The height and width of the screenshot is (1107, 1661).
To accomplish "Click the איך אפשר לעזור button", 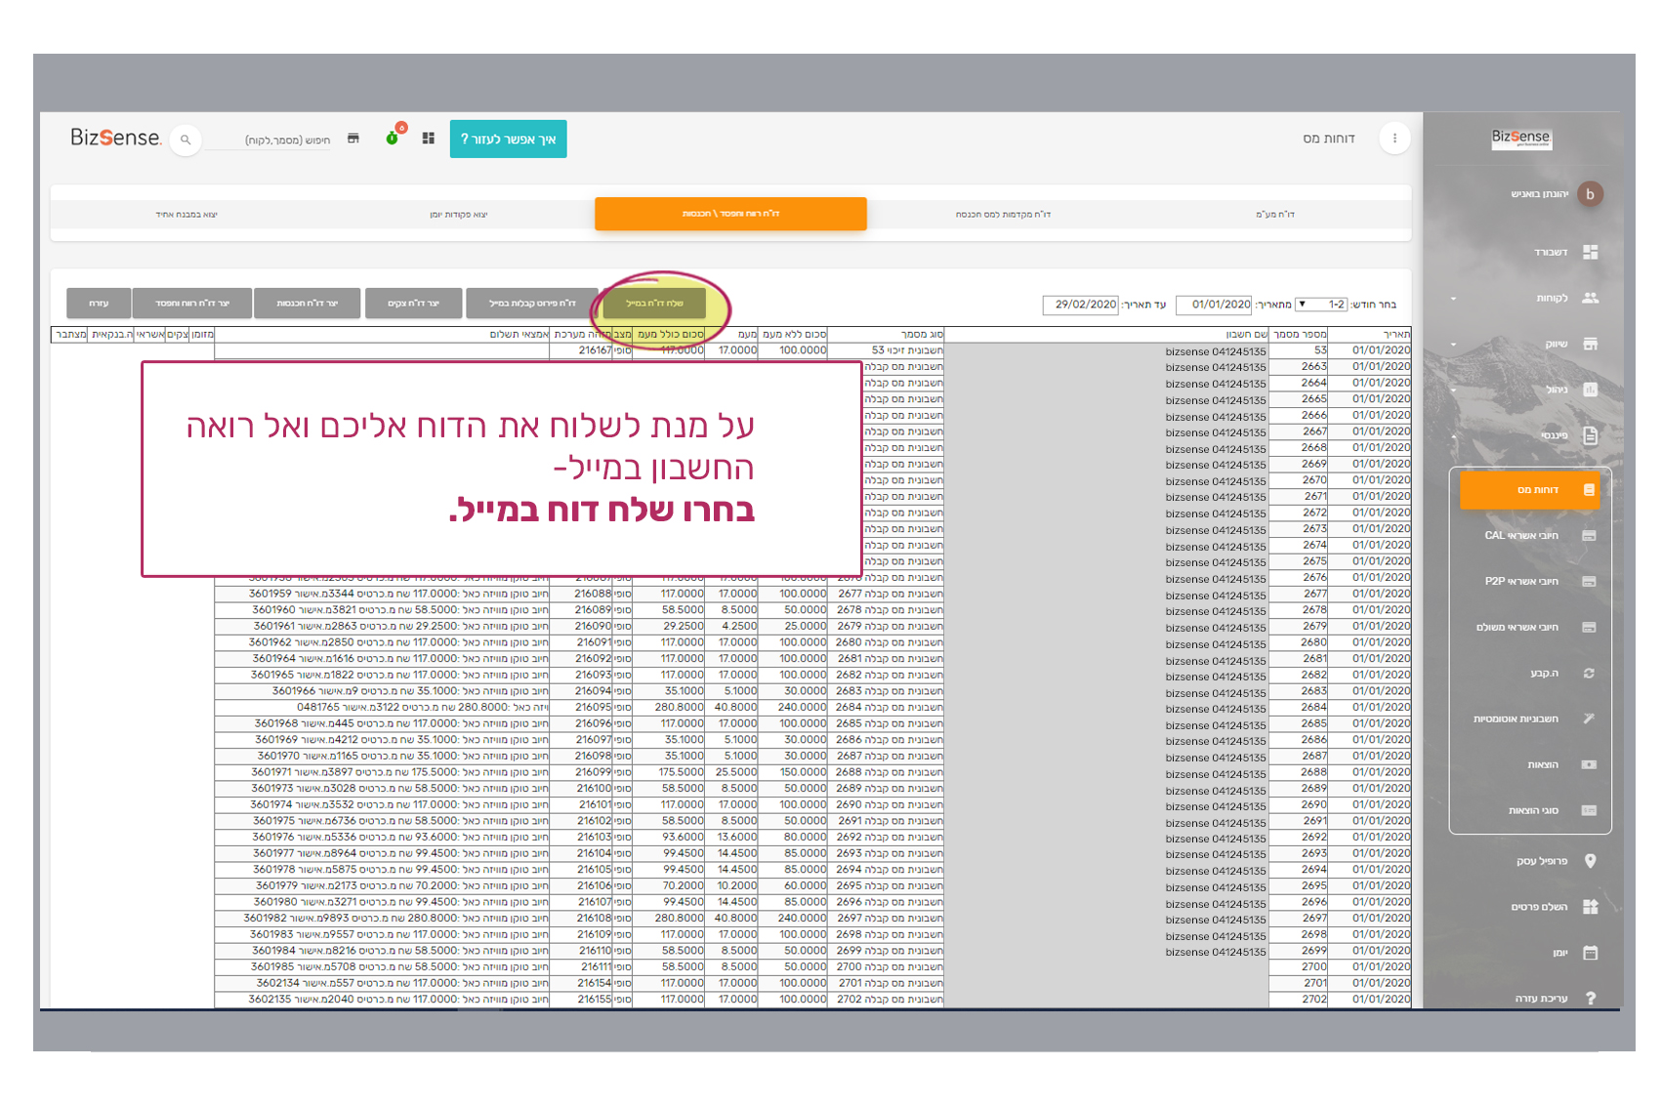I will pos(508,139).
